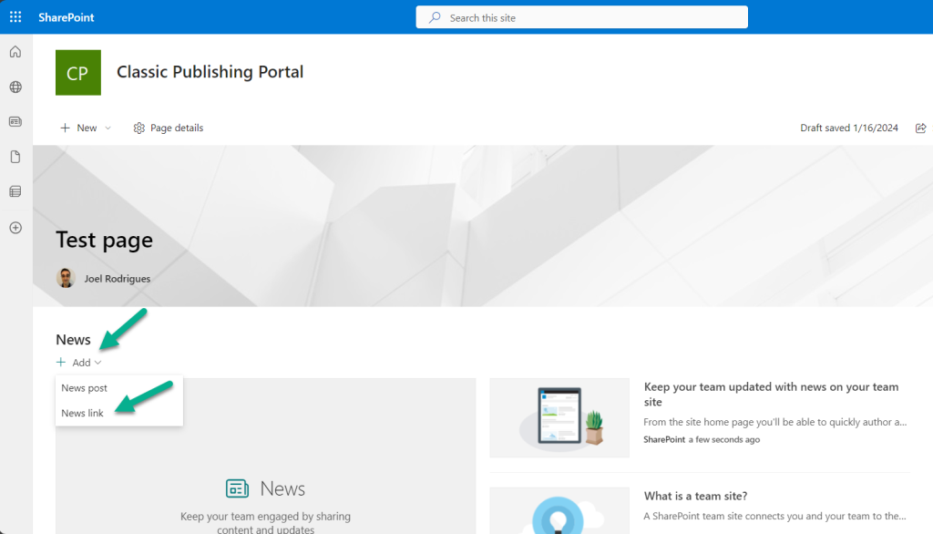
Task: Open the globe icon for my sites
Action: (15, 87)
